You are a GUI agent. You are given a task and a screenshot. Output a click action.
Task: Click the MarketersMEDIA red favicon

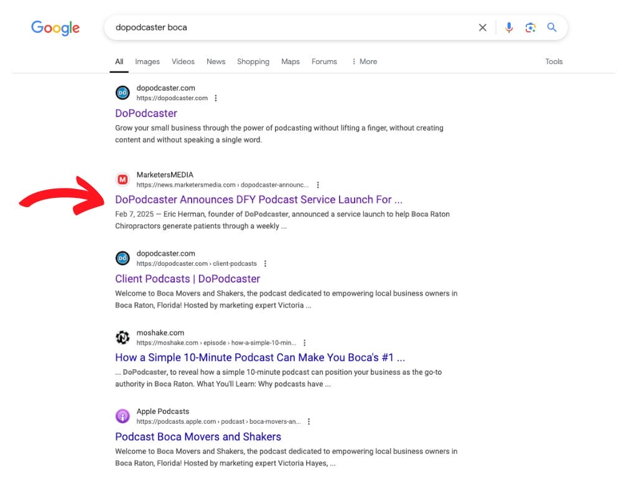[x=123, y=180]
